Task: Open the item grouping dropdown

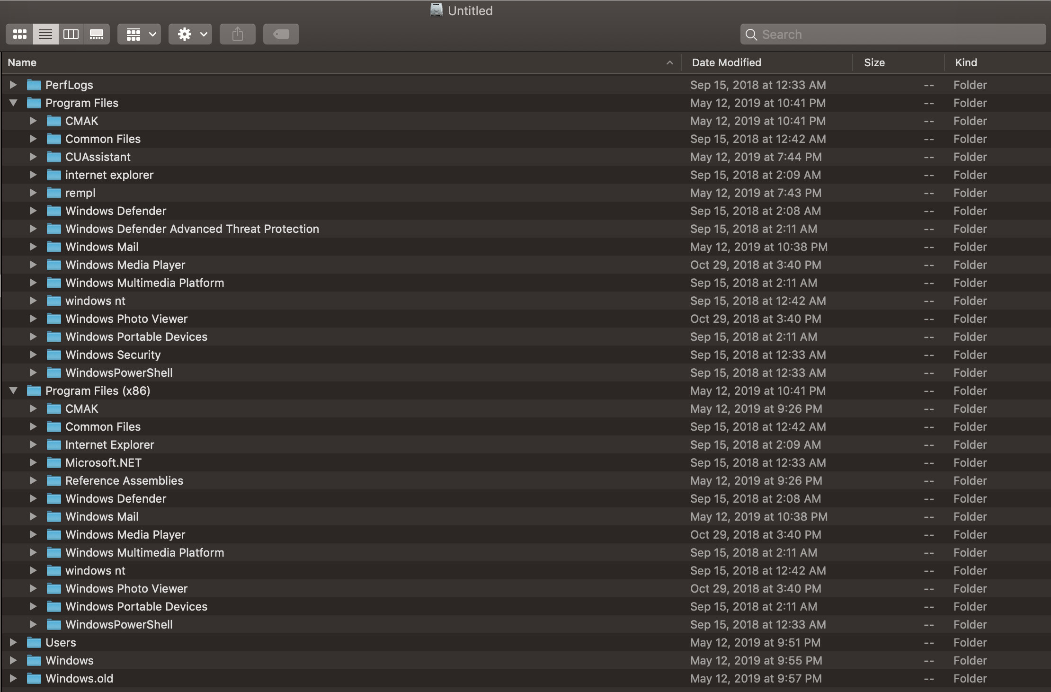Action: (x=139, y=34)
